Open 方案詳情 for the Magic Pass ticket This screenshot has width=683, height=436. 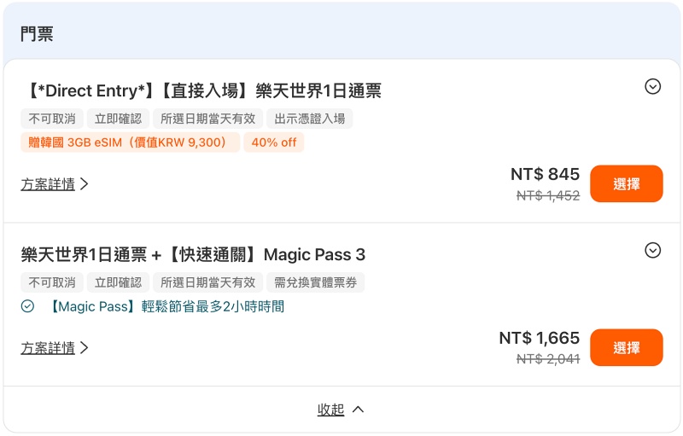[x=48, y=348]
